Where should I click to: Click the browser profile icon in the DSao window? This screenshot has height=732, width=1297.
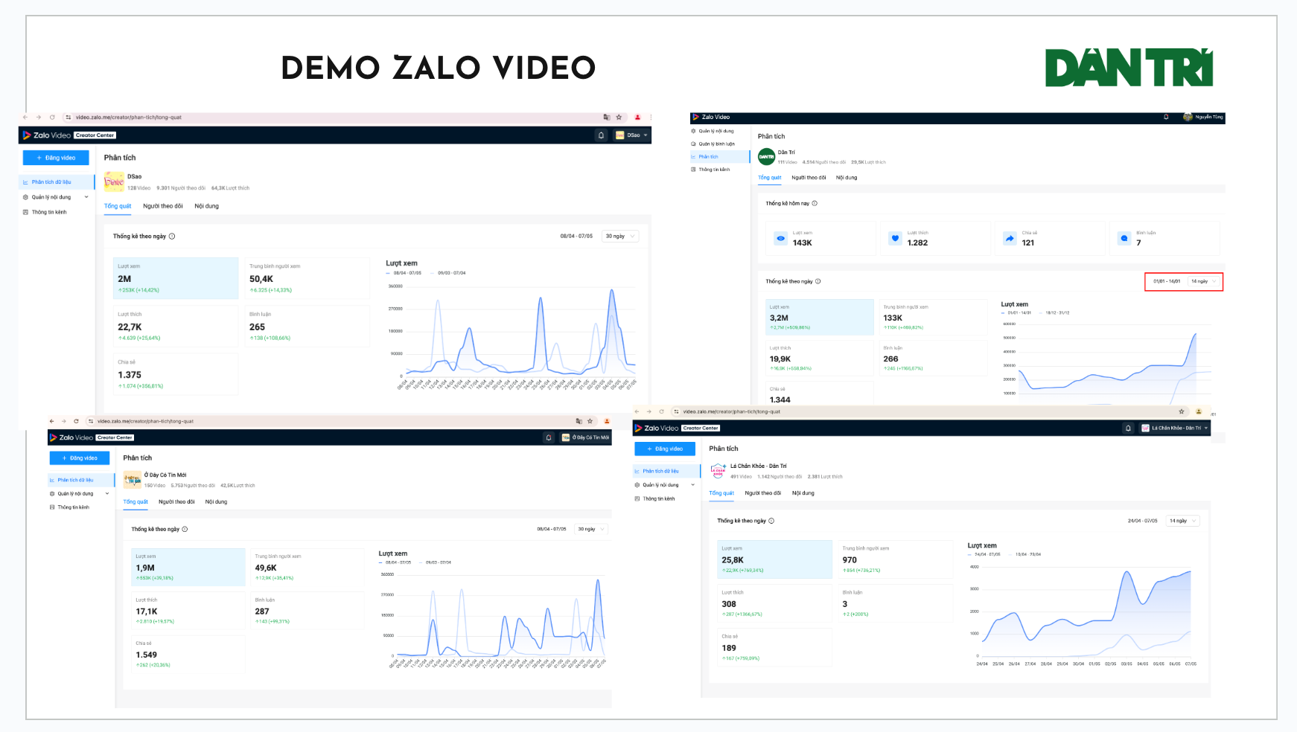(x=637, y=118)
